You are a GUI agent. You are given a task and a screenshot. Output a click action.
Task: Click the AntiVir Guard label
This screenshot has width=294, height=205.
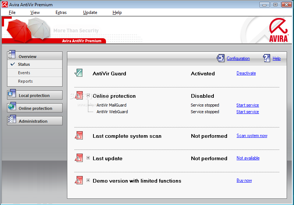point(109,73)
